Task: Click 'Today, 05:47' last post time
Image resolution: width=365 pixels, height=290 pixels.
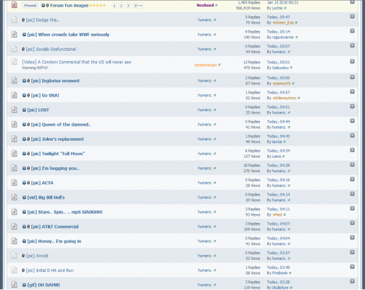Action: [x=278, y=17]
